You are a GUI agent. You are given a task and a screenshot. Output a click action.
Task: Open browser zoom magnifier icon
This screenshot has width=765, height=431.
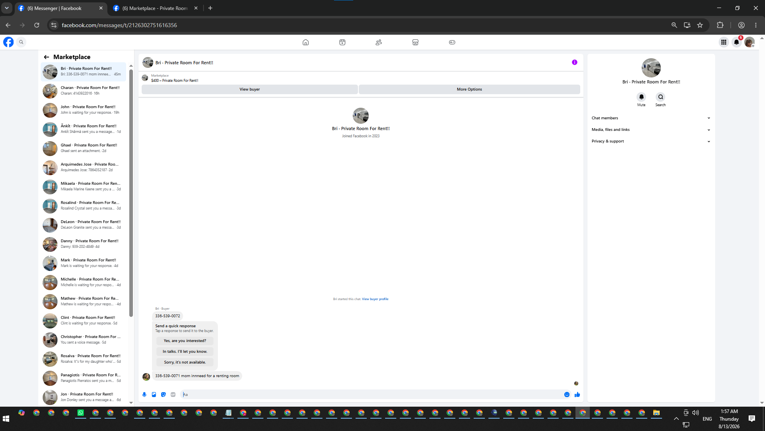click(674, 25)
